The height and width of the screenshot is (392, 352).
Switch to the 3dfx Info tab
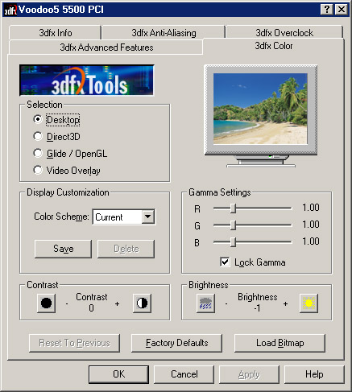click(56, 33)
